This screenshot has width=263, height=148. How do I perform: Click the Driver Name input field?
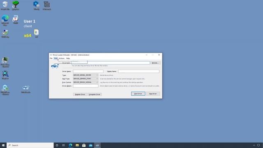point(88,71)
